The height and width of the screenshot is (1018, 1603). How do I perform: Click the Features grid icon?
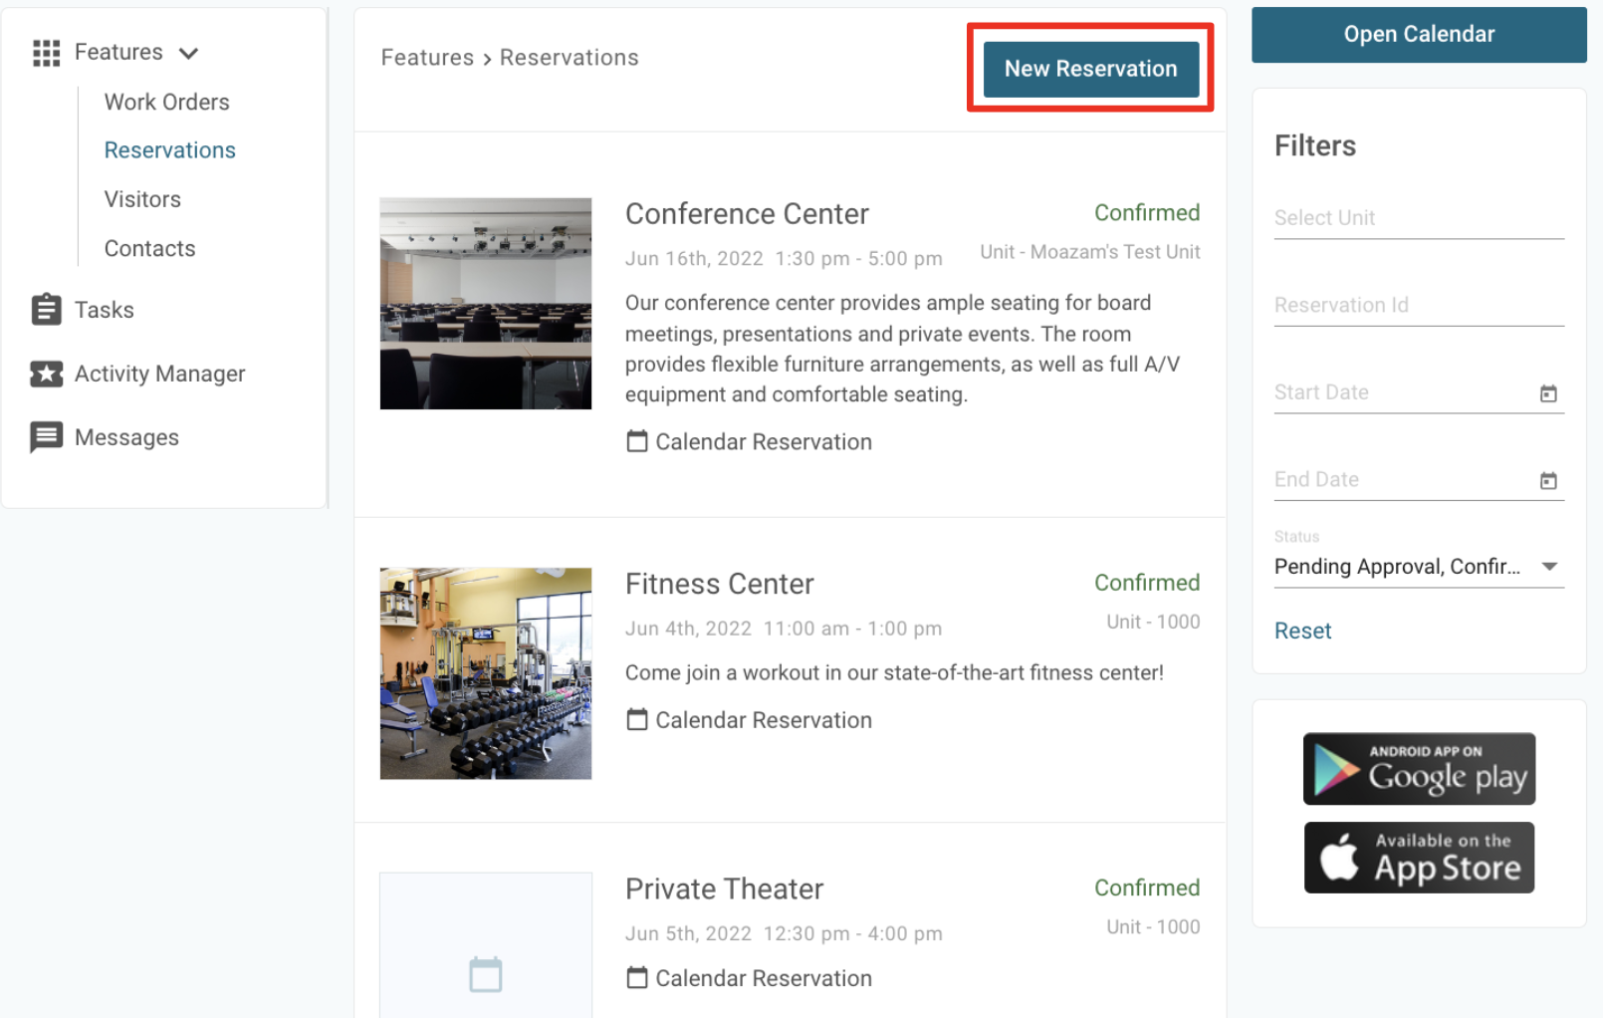point(46,53)
